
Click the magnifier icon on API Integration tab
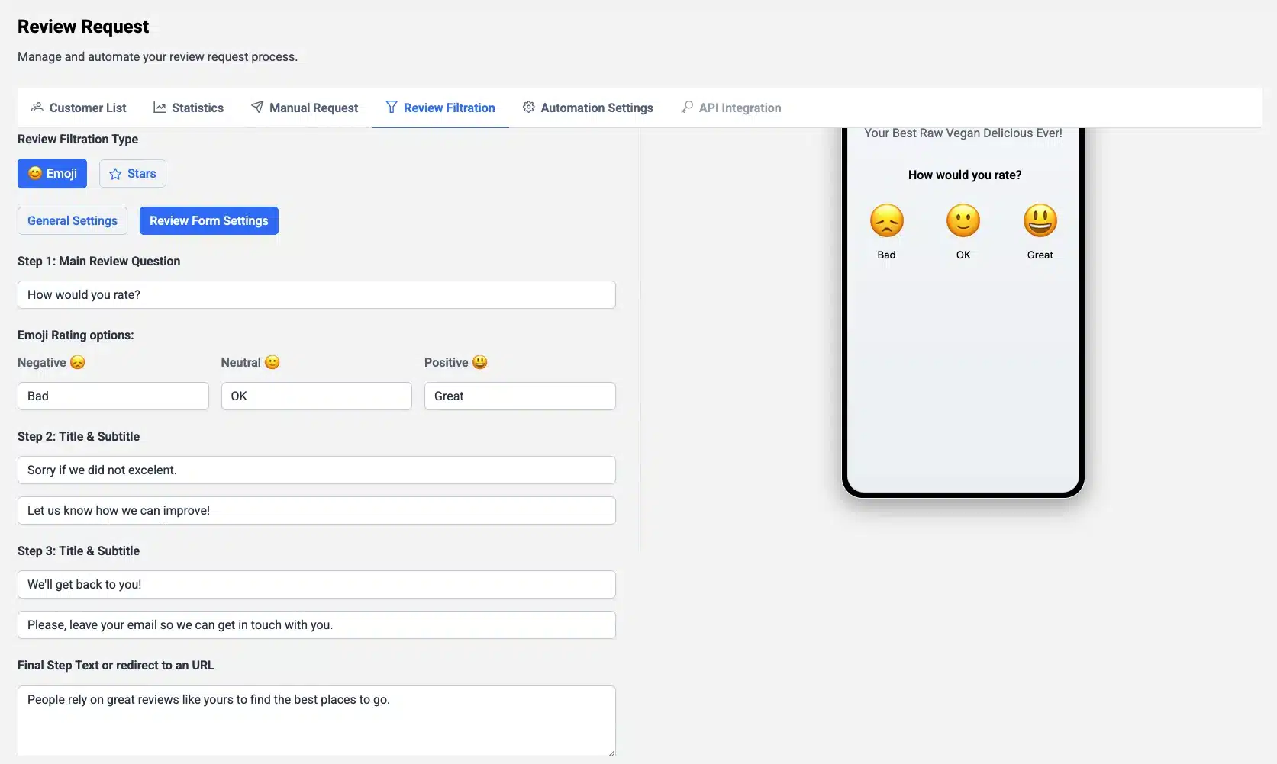click(x=687, y=108)
